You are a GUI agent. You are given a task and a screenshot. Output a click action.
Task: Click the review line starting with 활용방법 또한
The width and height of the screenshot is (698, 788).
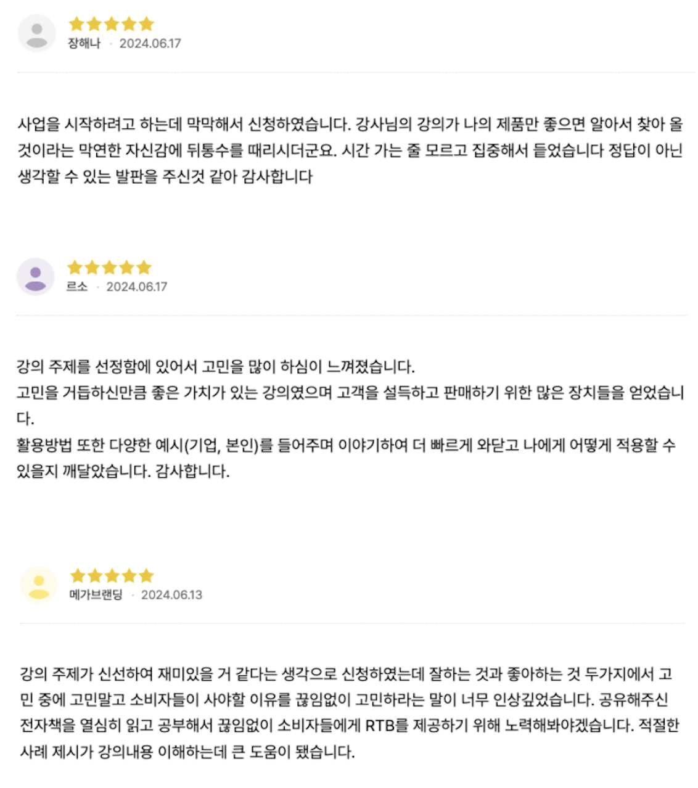coord(345,445)
